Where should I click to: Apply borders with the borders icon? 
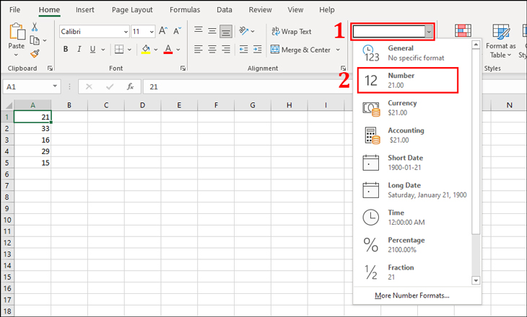[x=119, y=49]
